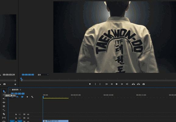Add marker in the timeline panel
This screenshot has width=176, height=122.
(27, 97)
